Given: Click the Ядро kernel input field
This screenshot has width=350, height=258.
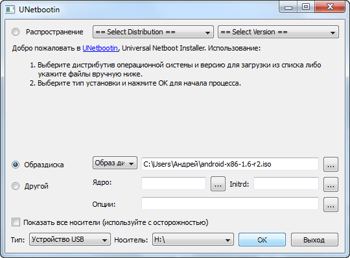Looking at the screenshot, I should [174, 183].
